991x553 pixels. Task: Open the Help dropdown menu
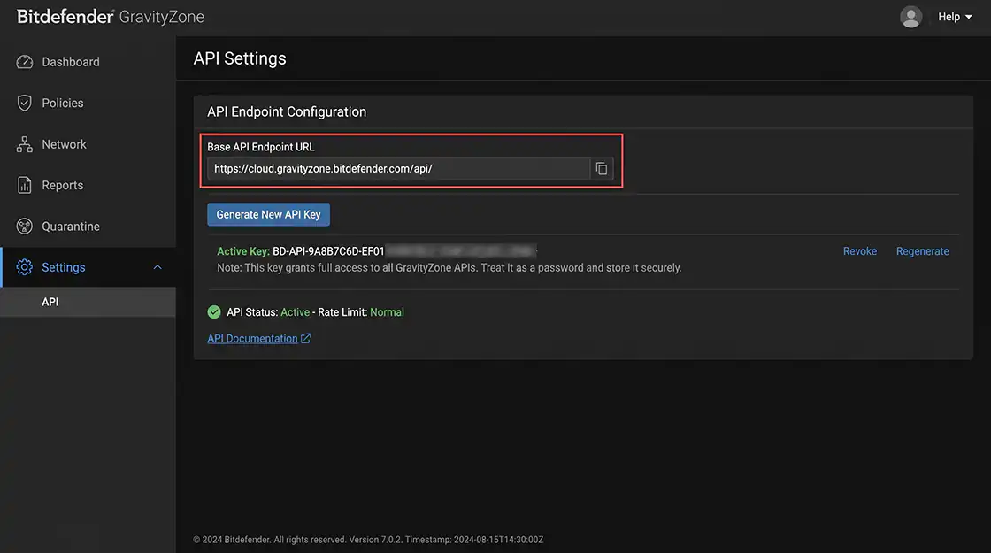pos(955,17)
